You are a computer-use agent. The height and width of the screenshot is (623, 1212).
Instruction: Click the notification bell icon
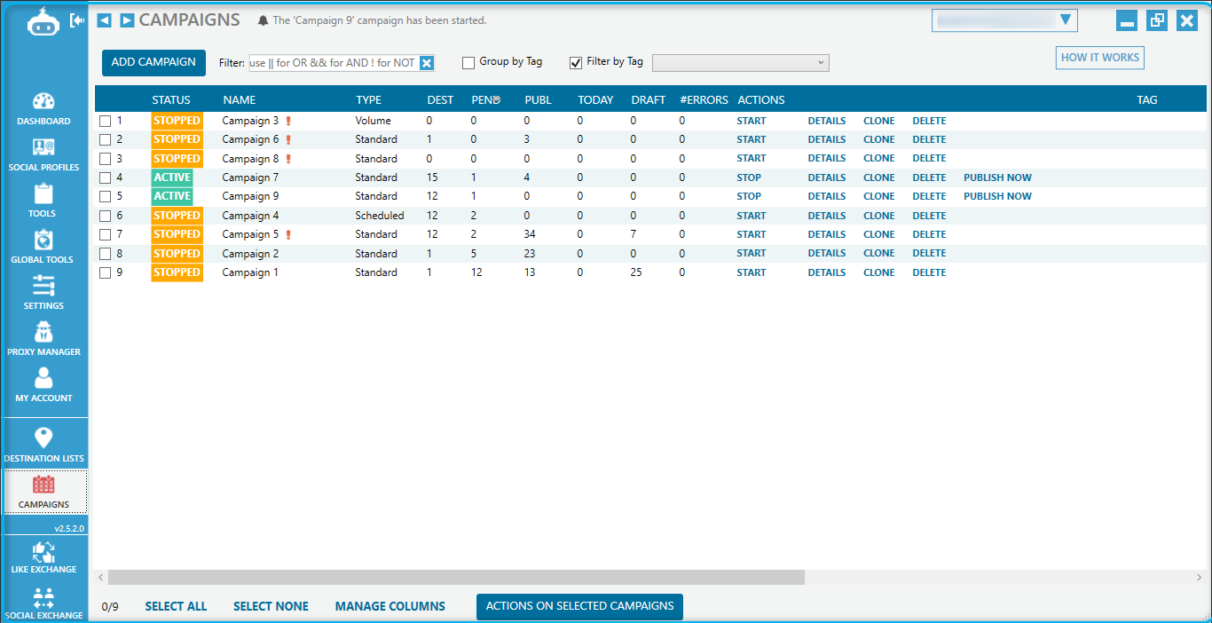click(263, 20)
